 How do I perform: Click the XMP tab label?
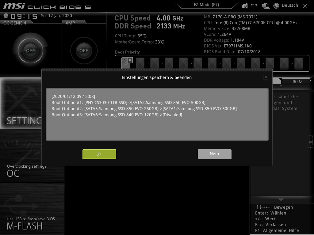[x=70, y=23]
